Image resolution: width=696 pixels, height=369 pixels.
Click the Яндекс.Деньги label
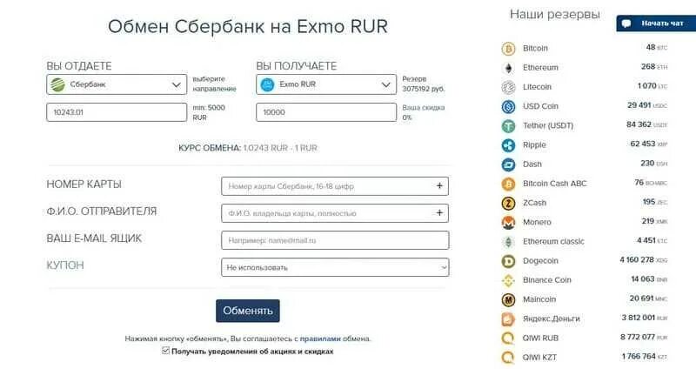pyautogui.click(x=552, y=319)
